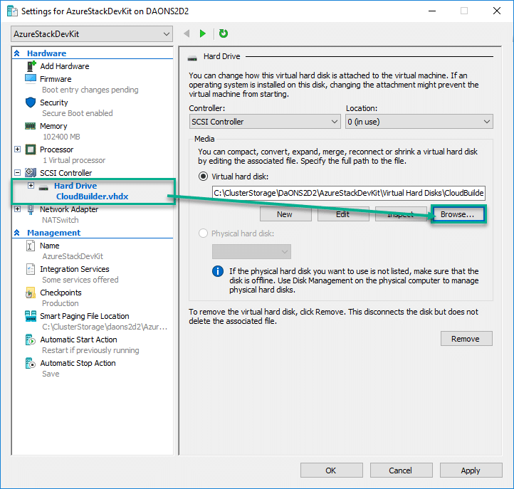Viewport: 514px width, 489px height.
Task: Open the AzureStackDevKit virtual machine dropdown
Action: click(92, 34)
